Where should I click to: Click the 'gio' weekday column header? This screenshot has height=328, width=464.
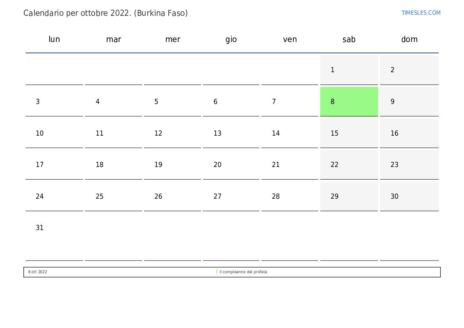tap(231, 39)
